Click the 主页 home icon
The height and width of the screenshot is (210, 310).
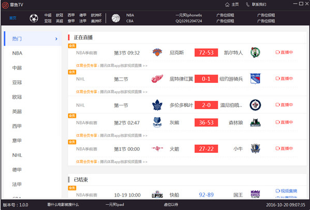[227, 5]
